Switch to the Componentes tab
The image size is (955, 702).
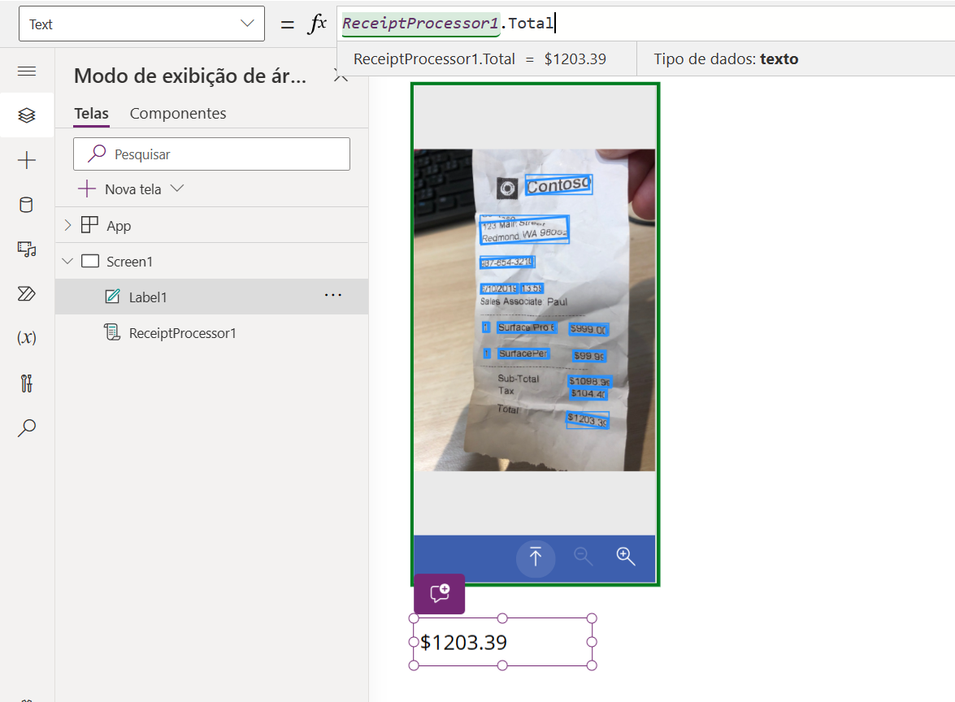tap(178, 113)
